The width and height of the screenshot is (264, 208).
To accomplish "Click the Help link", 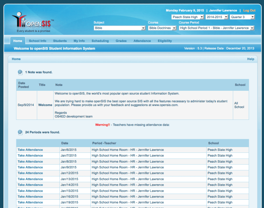I will 251,59.
